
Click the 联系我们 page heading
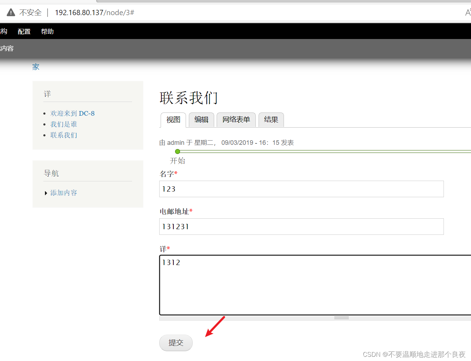(189, 98)
